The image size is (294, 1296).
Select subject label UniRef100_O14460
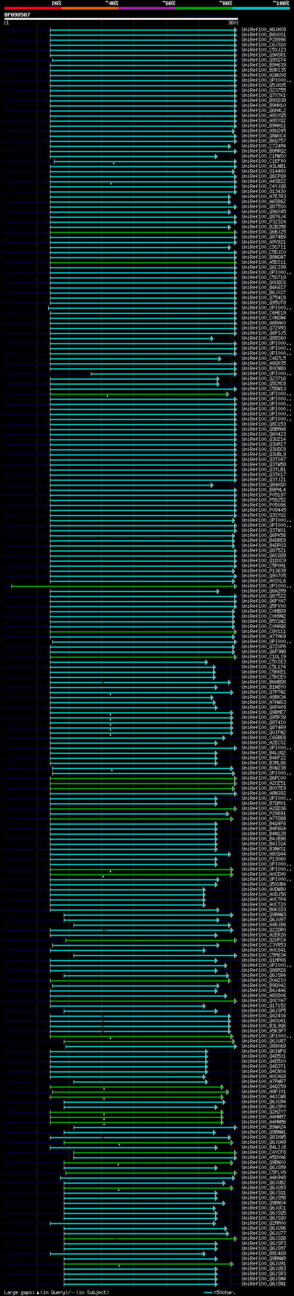pyautogui.click(x=263, y=171)
